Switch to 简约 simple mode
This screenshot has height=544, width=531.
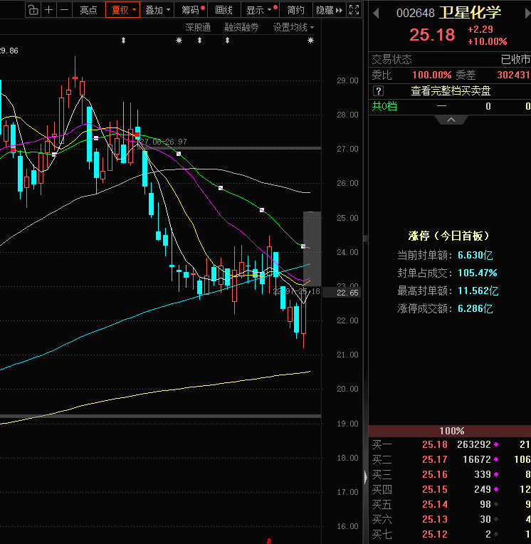point(296,10)
